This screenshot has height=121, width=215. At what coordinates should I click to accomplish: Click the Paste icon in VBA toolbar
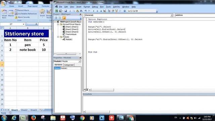click(77, 11)
